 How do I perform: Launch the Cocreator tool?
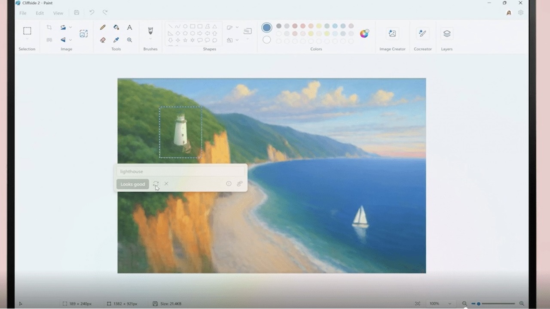pyautogui.click(x=422, y=33)
